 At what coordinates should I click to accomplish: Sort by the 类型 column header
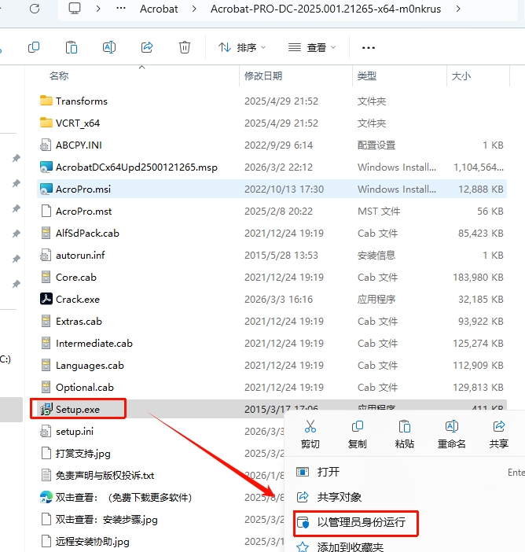click(x=367, y=75)
